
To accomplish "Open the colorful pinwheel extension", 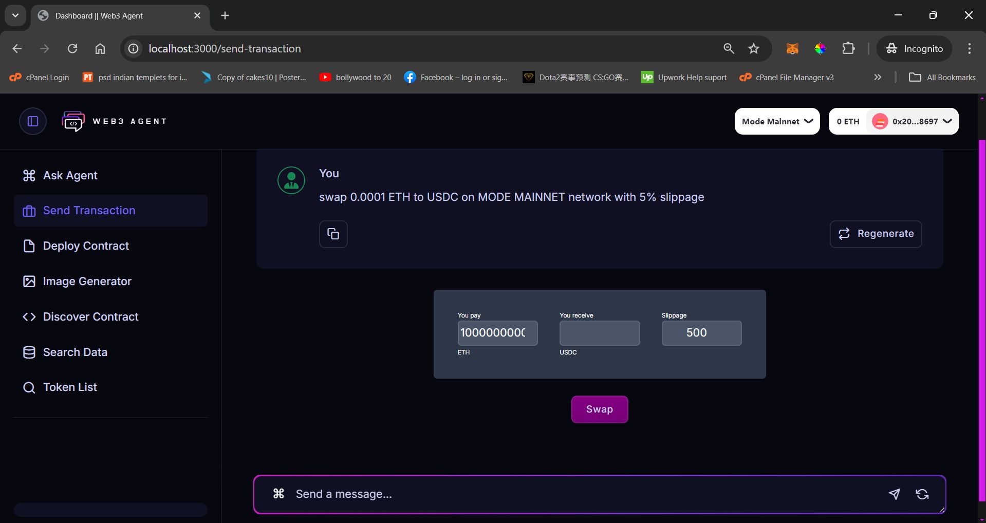I will pyautogui.click(x=821, y=49).
